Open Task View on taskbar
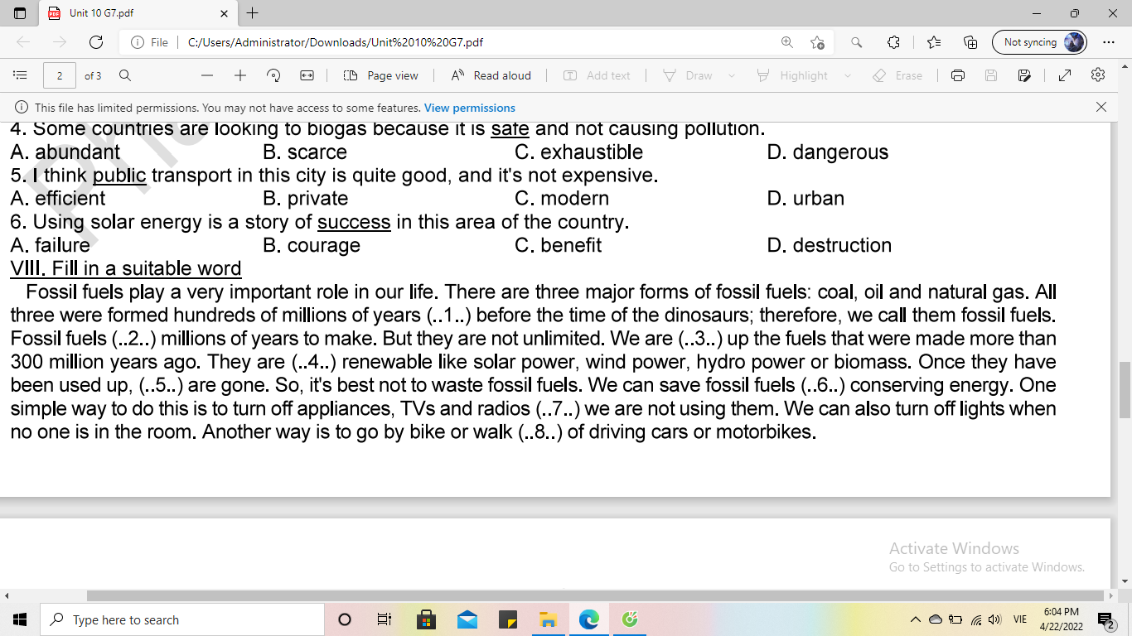 tap(385, 619)
